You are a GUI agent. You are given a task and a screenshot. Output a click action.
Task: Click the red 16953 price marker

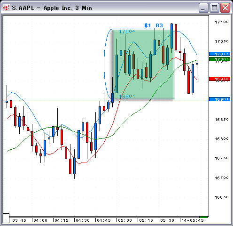[219, 79]
